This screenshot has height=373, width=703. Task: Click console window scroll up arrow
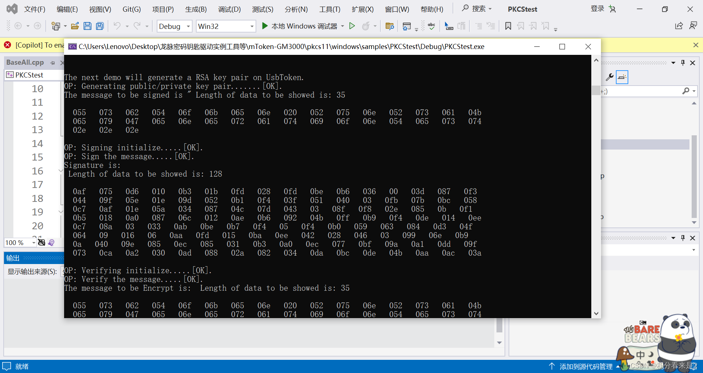click(x=596, y=60)
